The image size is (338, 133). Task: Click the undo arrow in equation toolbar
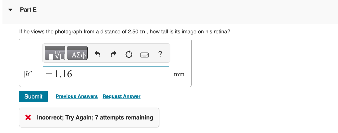click(97, 55)
